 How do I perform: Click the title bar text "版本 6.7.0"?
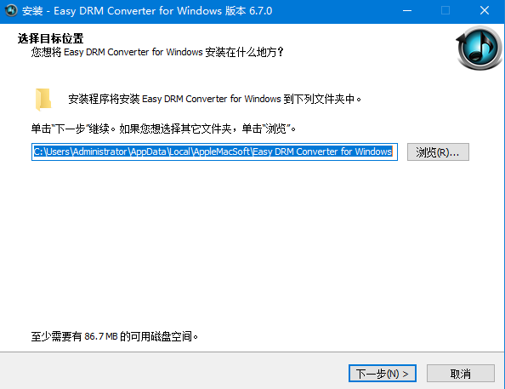(x=248, y=11)
